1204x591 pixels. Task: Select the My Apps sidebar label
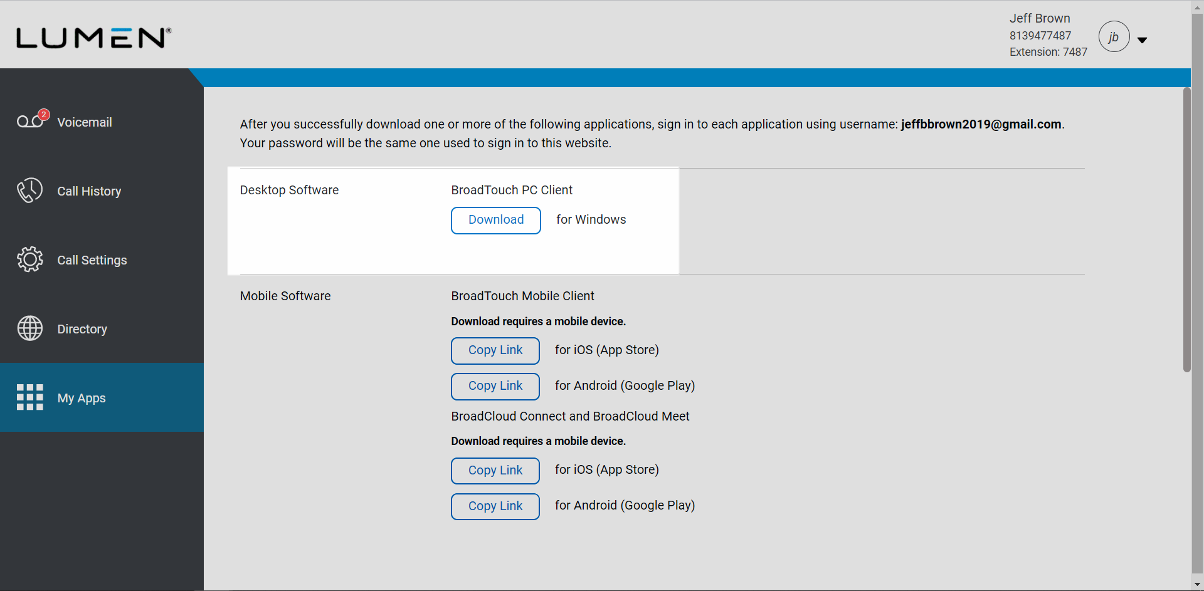click(x=82, y=398)
